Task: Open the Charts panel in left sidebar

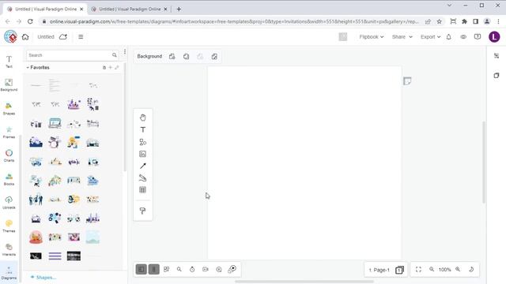Action: point(9,156)
